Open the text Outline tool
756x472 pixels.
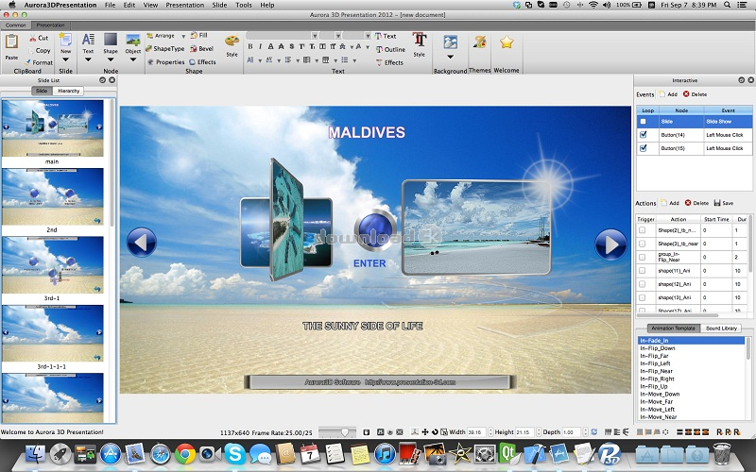click(390, 49)
